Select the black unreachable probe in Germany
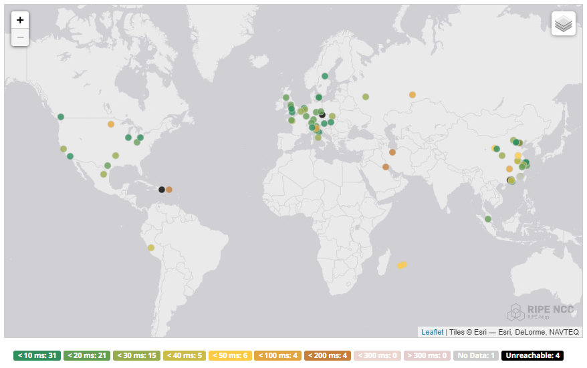Viewport: 587px width, 368px height. click(322, 115)
